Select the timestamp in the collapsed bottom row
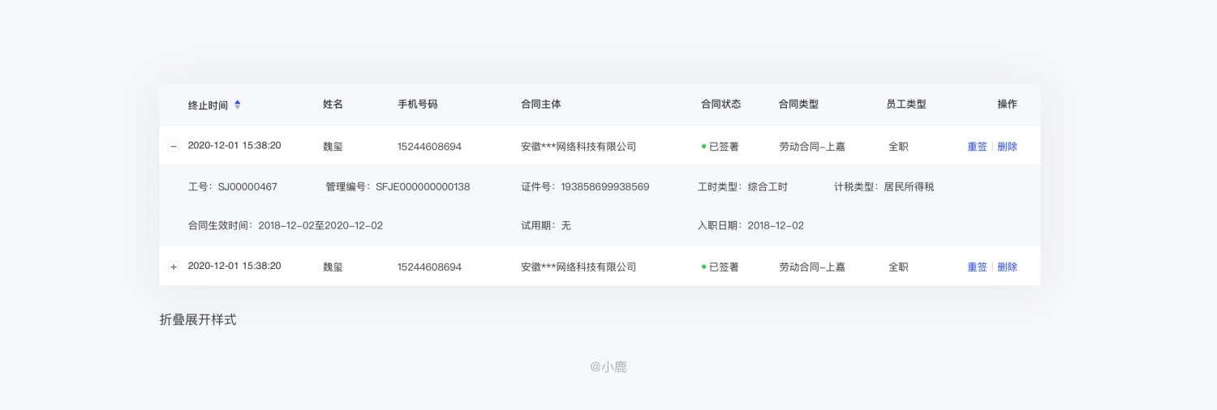 point(234,266)
